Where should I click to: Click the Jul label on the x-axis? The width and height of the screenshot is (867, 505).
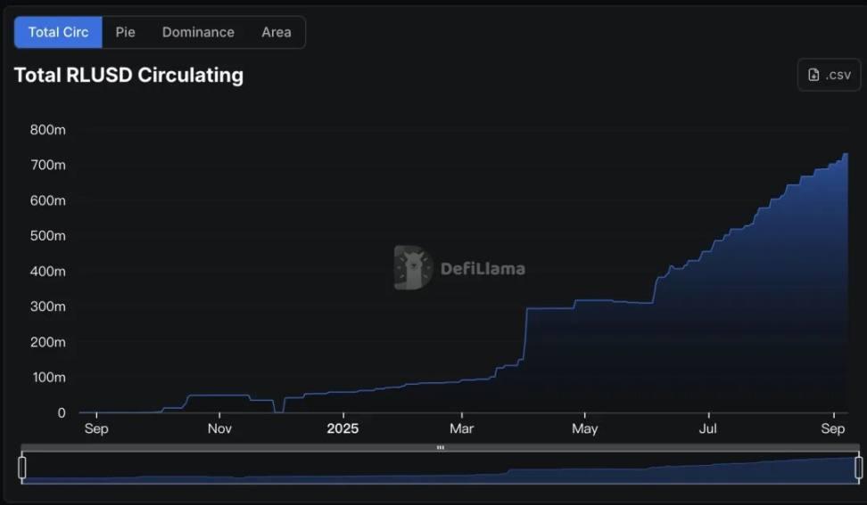708,429
